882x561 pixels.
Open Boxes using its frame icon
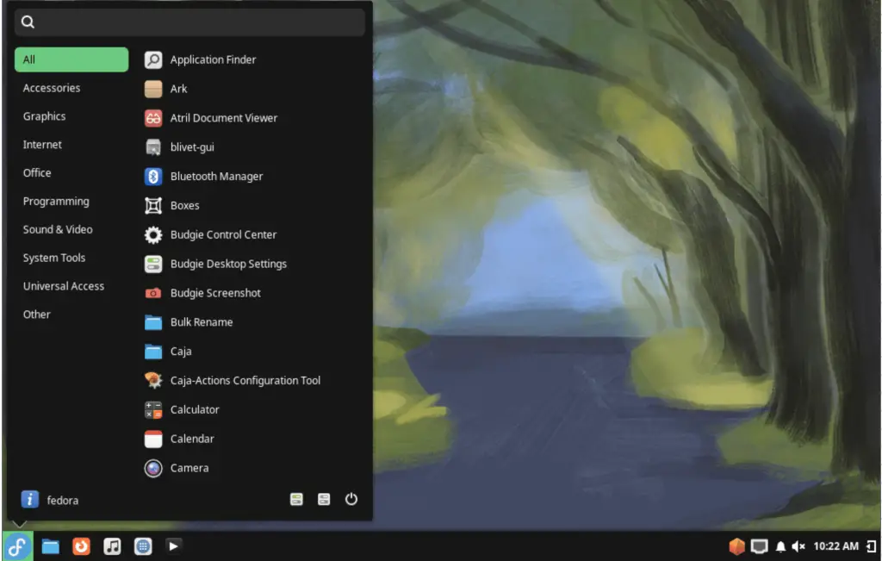click(x=153, y=206)
